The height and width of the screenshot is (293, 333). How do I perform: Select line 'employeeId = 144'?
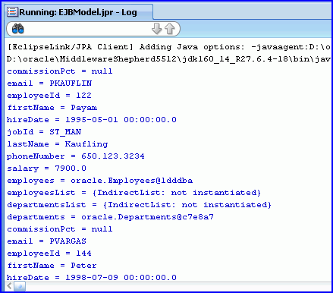point(49,254)
